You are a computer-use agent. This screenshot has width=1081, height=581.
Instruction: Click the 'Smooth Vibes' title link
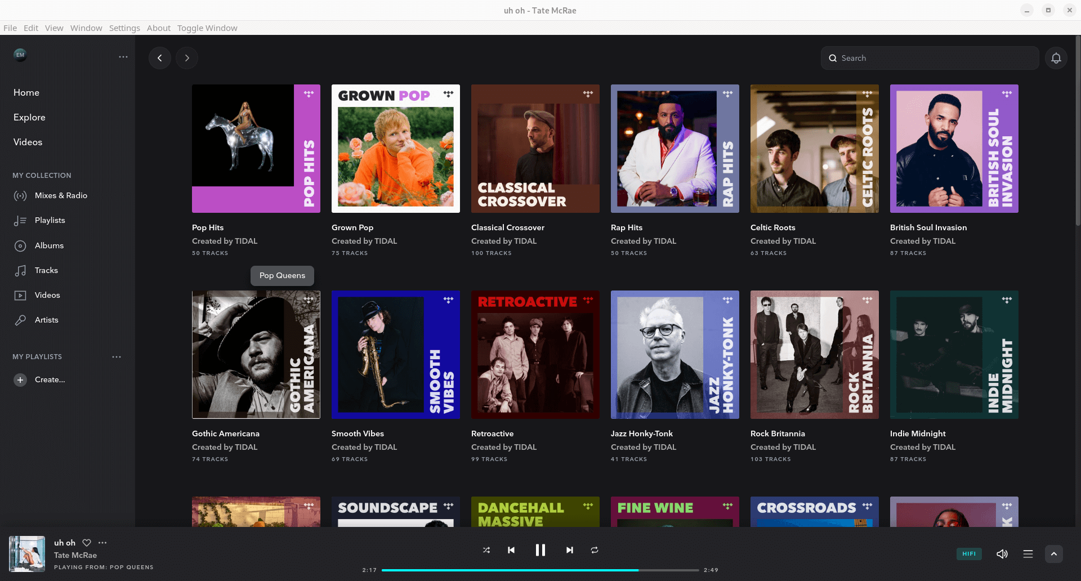coord(358,433)
